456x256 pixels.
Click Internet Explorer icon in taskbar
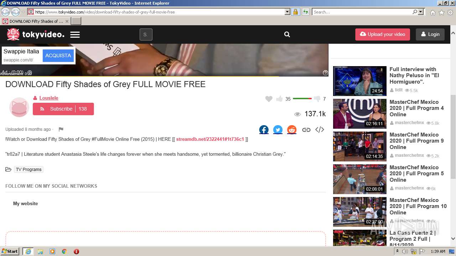click(28, 251)
